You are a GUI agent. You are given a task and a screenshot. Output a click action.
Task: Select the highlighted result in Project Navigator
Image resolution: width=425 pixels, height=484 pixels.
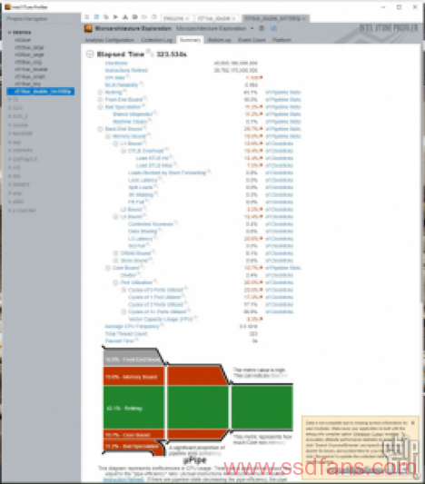click(41, 92)
